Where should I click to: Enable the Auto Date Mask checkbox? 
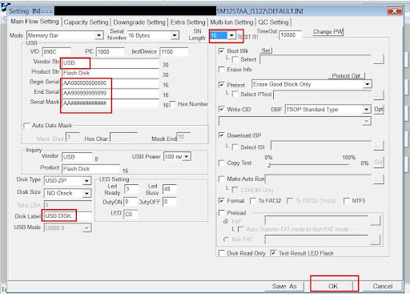pyautogui.click(x=26, y=125)
